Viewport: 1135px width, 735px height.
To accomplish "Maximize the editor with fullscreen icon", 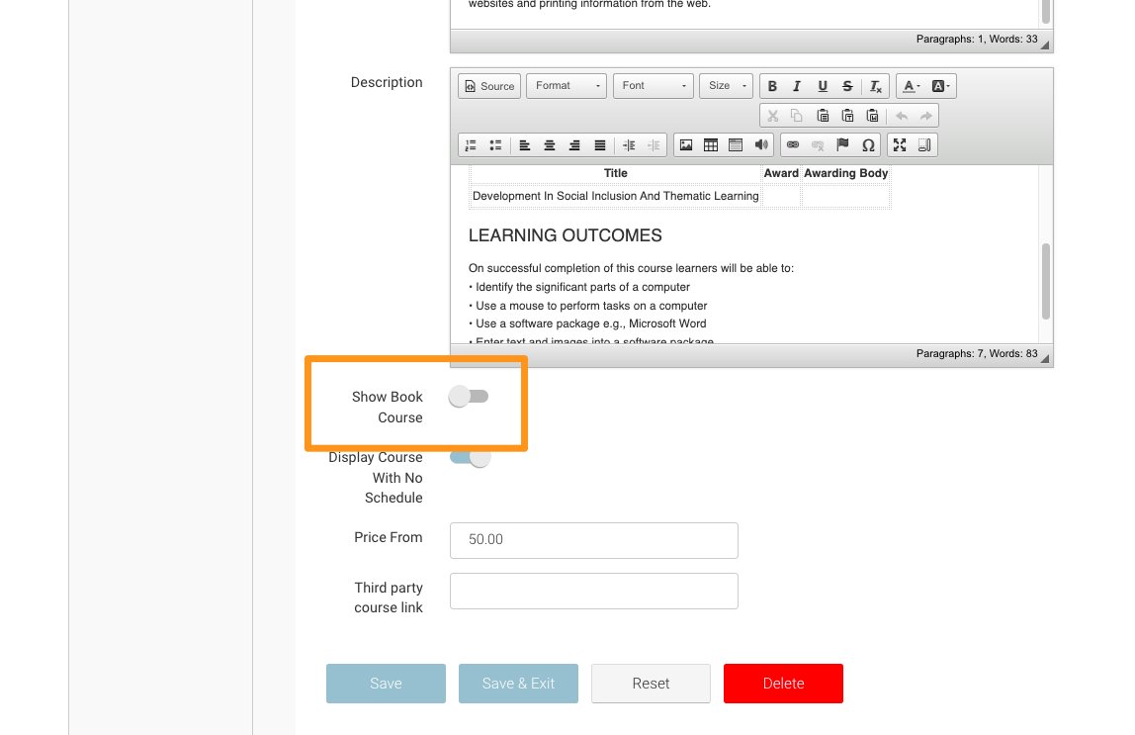I will coord(900,145).
